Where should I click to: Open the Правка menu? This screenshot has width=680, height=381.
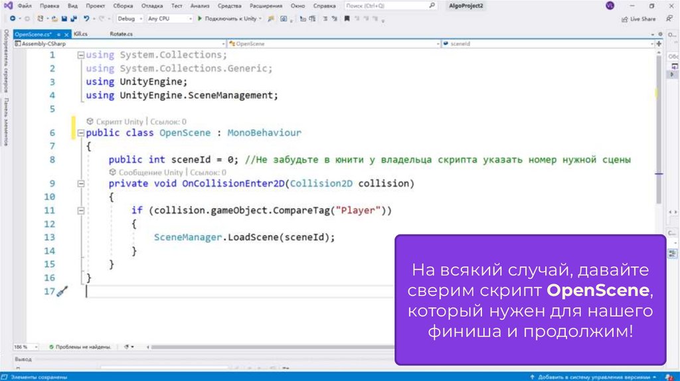tap(49, 5)
